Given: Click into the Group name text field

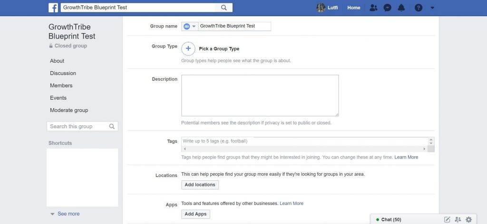Looking at the screenshot, I should (x=234, y=26).
